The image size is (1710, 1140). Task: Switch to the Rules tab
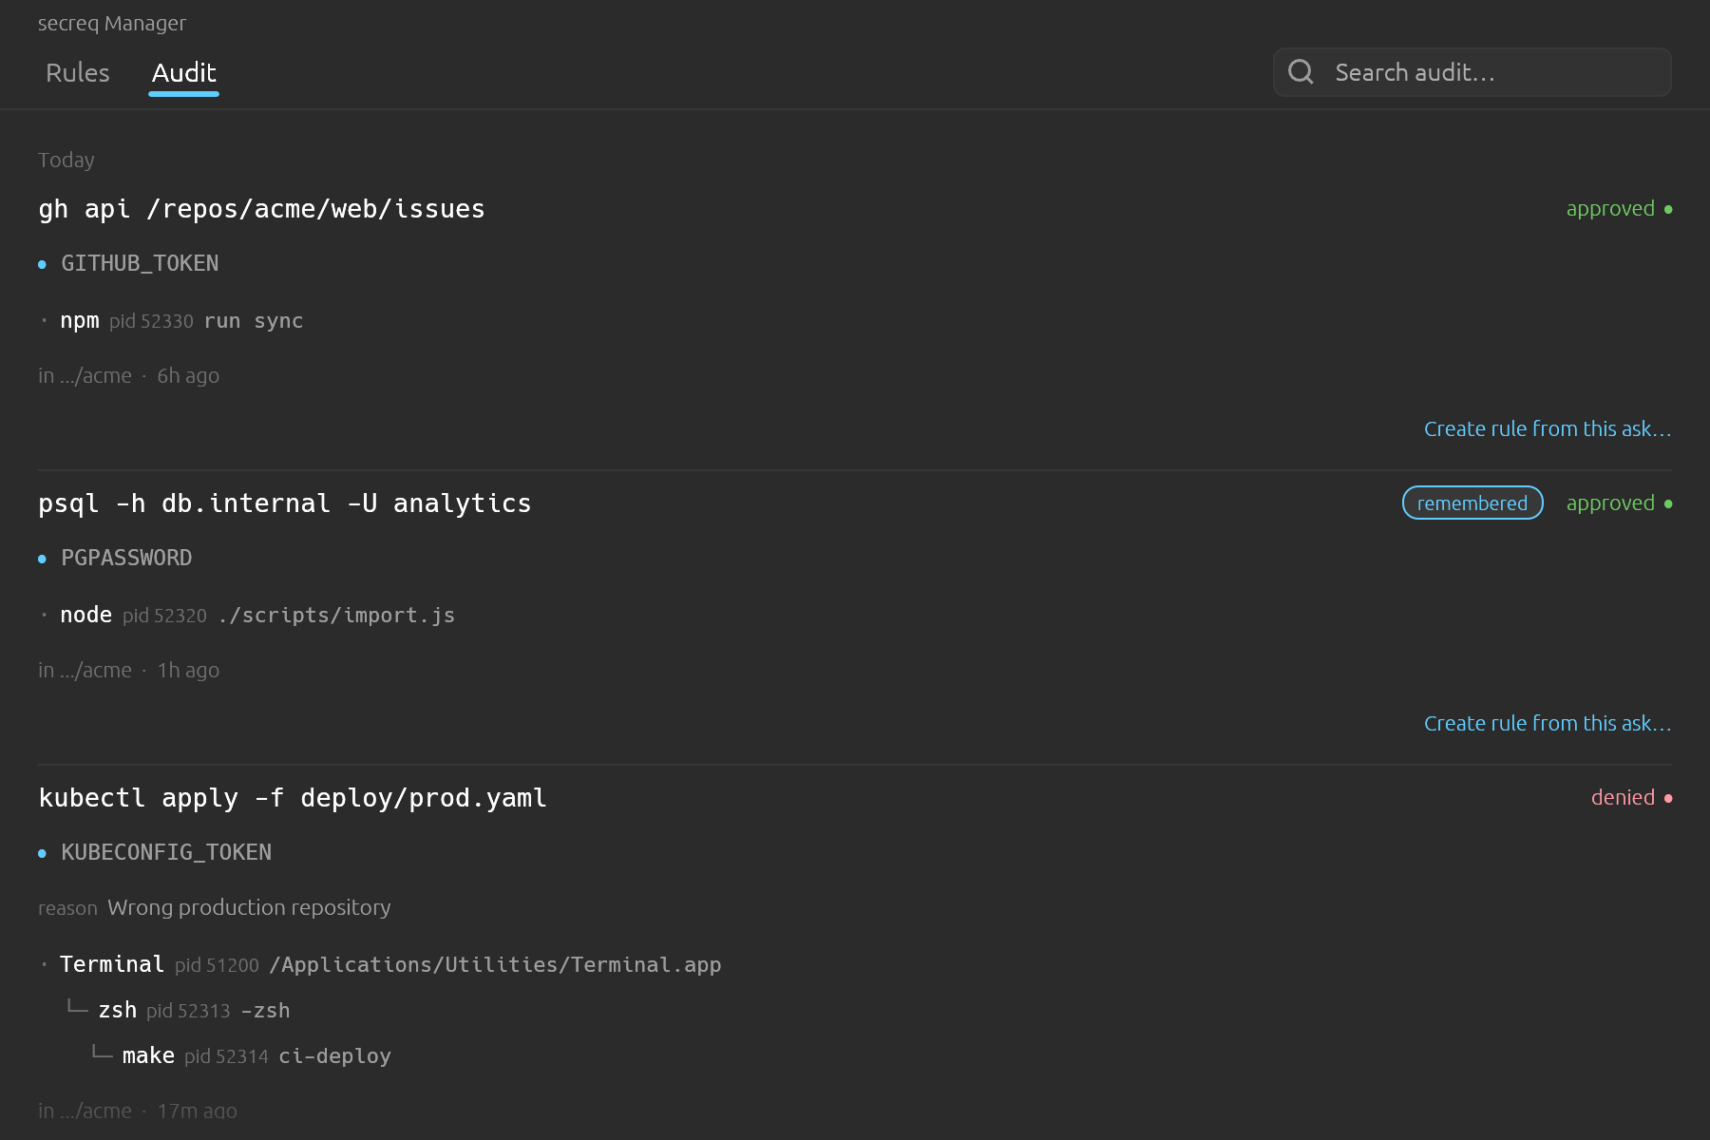pos(78,73)
